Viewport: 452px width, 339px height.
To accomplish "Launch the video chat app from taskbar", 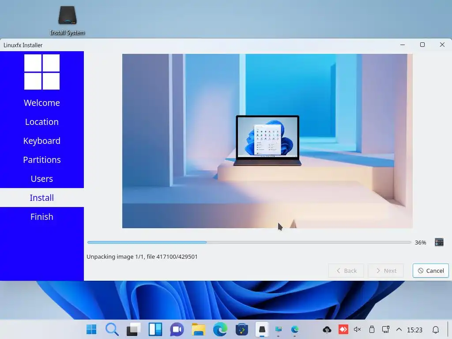I will click(177, 329).
